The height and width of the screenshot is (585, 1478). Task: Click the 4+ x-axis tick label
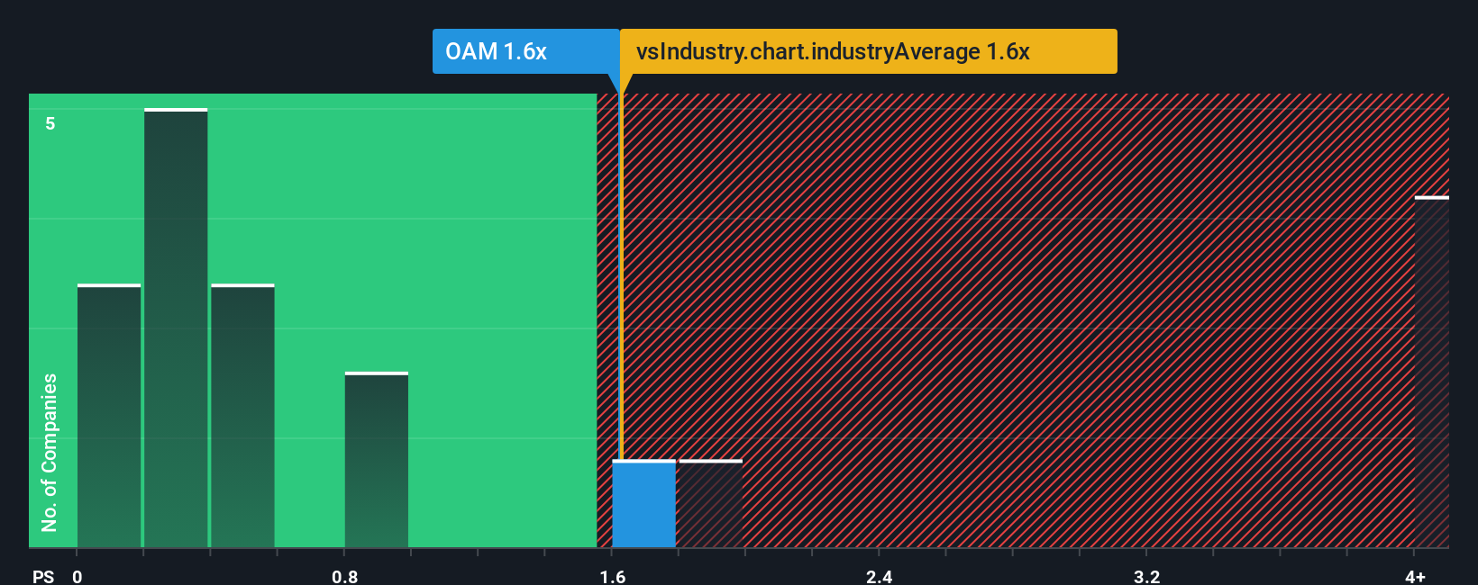(x=1415, y=576)
